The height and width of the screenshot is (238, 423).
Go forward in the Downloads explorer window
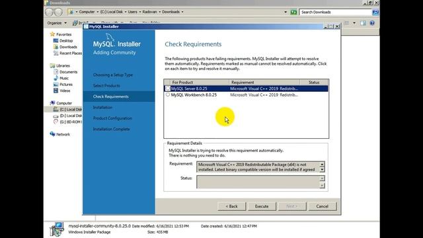click(x=58, y=12)
